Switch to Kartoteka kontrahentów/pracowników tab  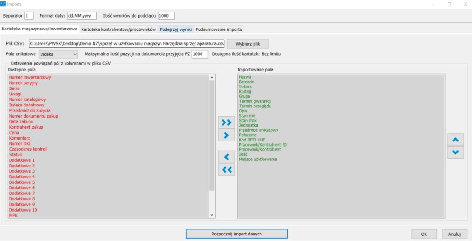pos(118,29)
